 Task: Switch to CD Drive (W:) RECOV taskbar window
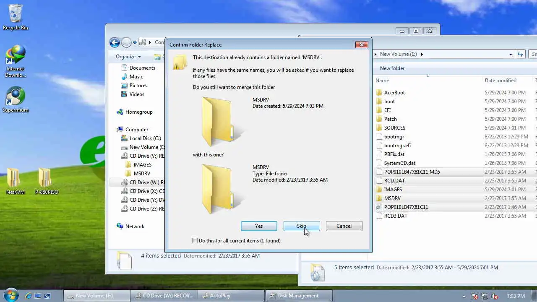[164, 296]
